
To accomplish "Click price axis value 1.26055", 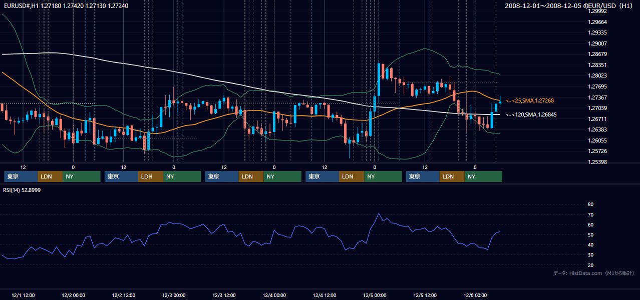I will pyautogui.click(x=597, y=140).
